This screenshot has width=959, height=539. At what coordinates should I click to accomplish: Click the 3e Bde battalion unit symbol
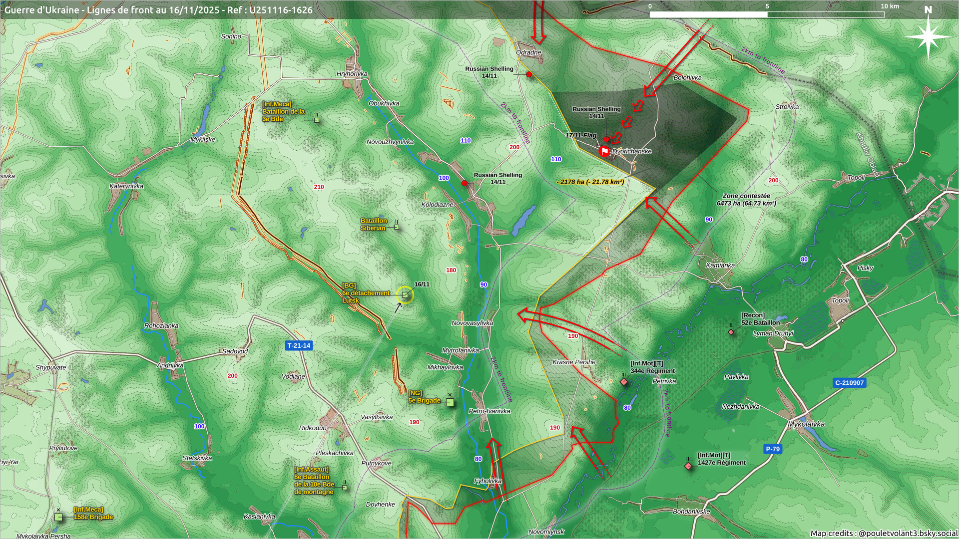[317, 120]
